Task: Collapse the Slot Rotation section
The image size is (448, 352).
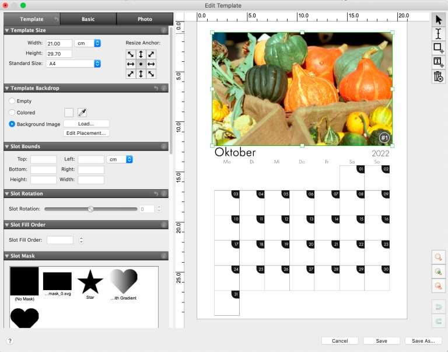Action: pos(7,194)
